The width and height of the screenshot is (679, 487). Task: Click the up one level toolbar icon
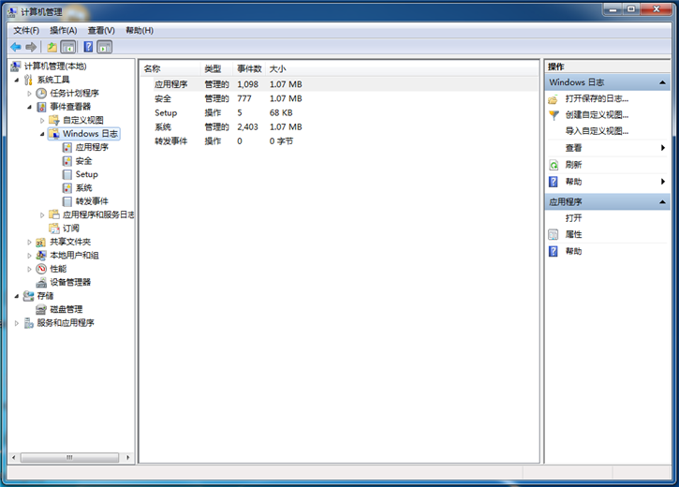coord(52,47)
